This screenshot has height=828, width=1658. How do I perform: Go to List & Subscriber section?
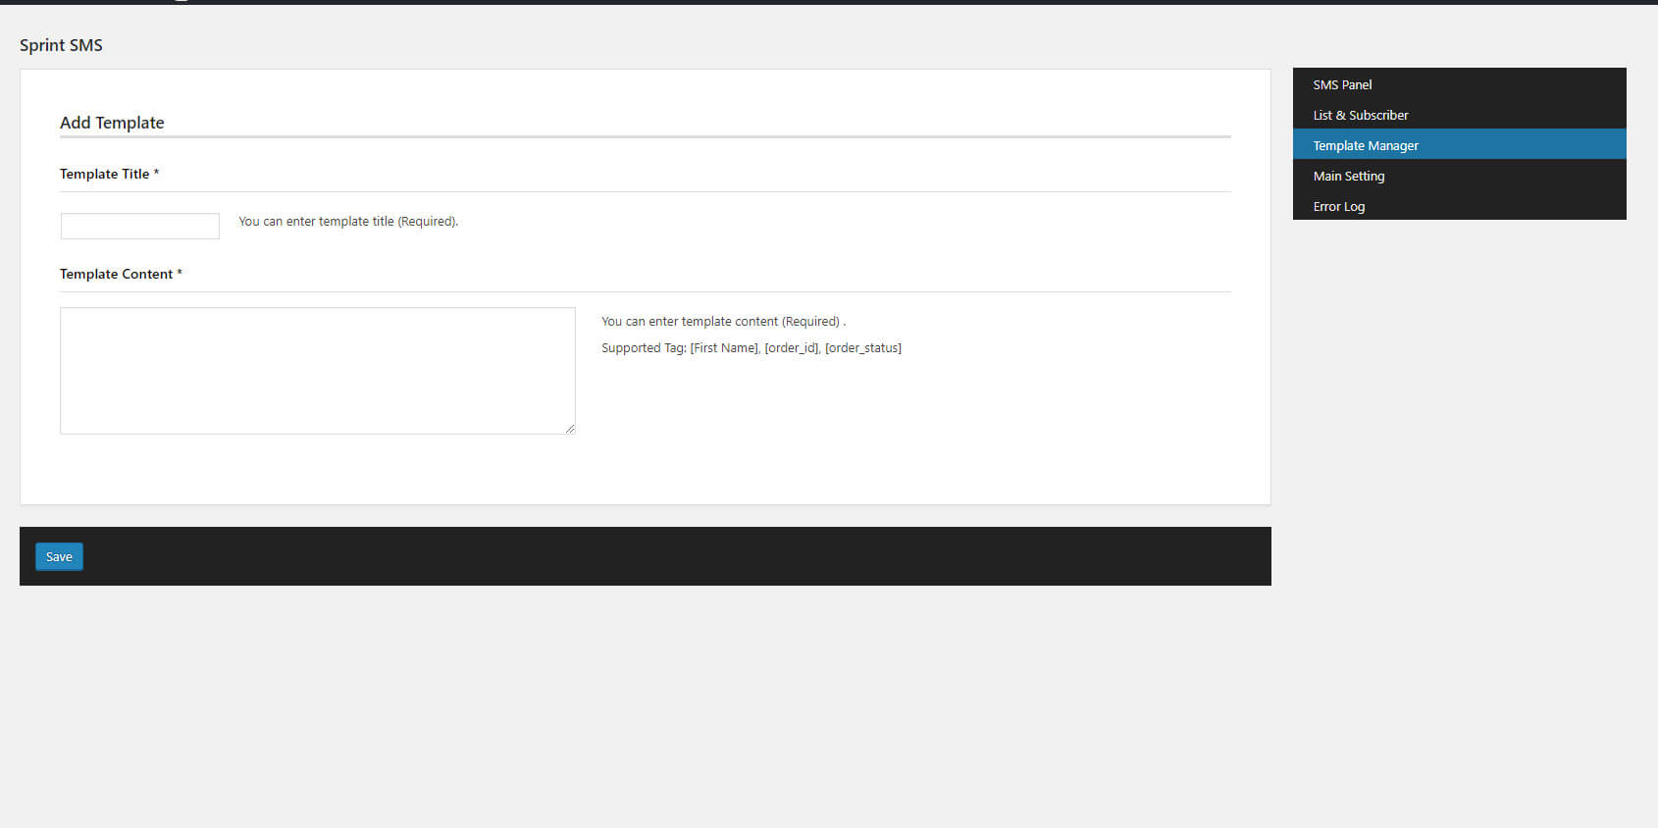[1459, 115]
